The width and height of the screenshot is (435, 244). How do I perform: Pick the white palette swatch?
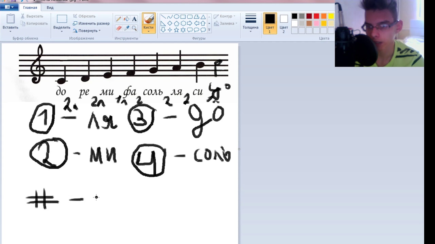tap(294, 23)
